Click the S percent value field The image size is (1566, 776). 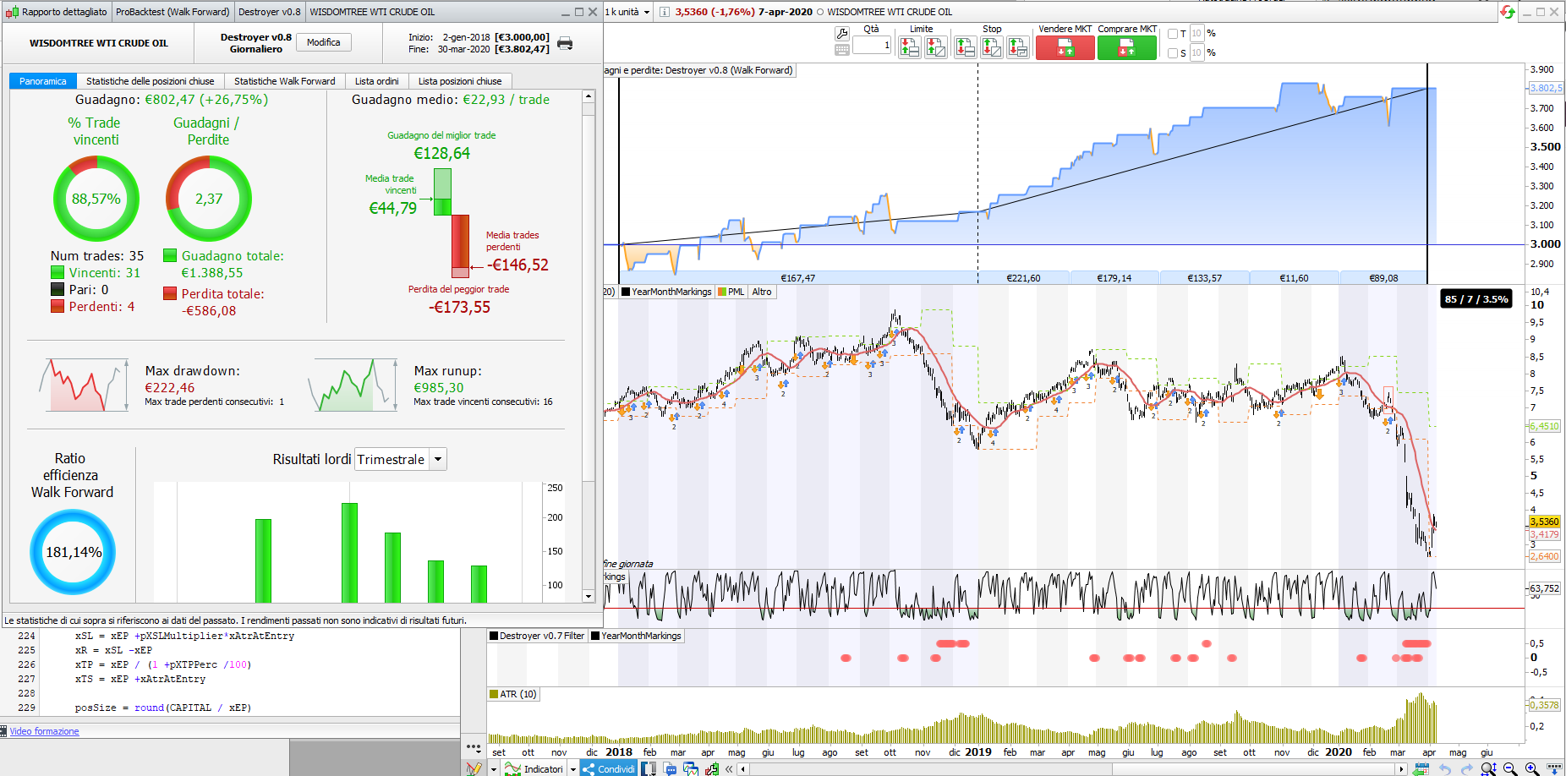(1196, 53)
